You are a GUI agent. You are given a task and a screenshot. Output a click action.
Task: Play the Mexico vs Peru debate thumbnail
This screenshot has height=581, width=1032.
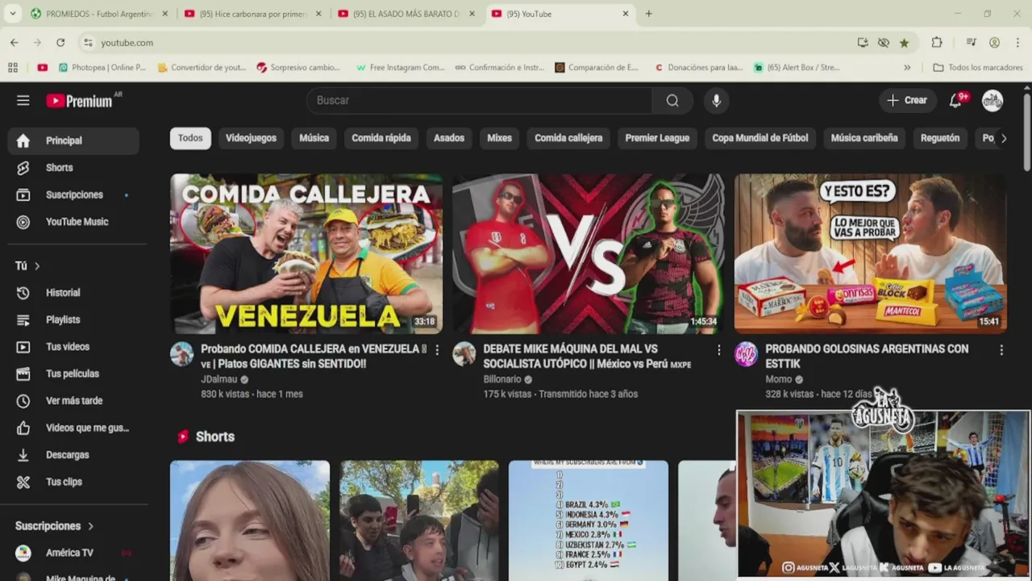click(x=589, y=253)
